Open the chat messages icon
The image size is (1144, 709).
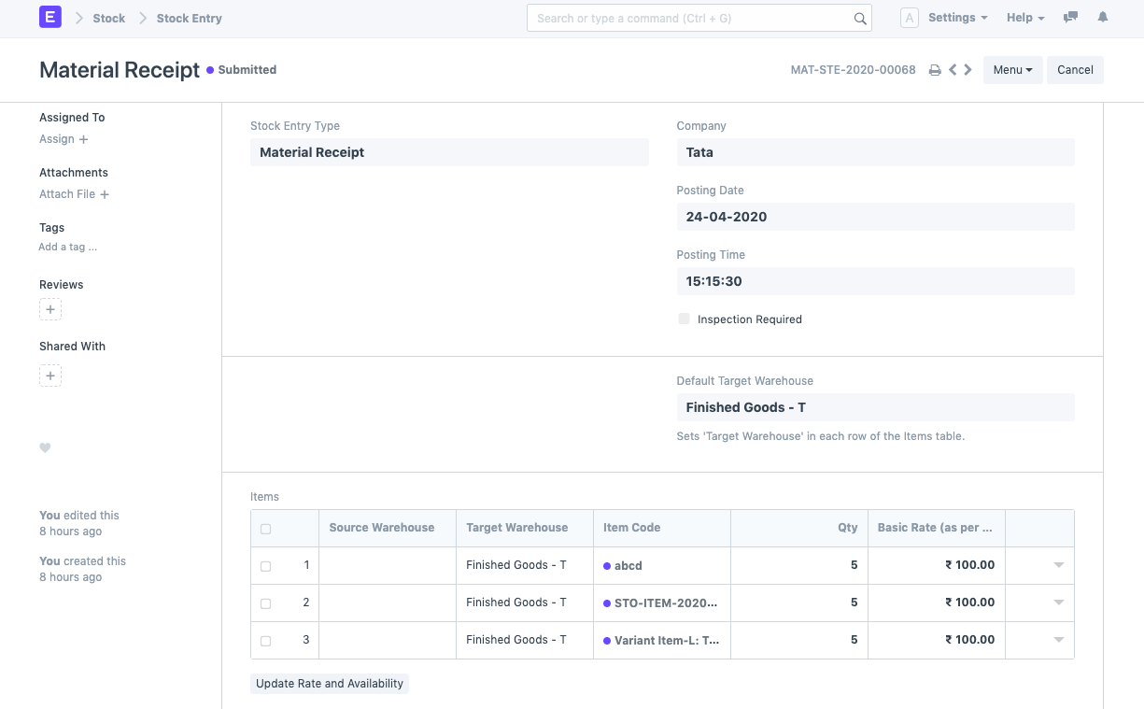[x=1071, y=18]
